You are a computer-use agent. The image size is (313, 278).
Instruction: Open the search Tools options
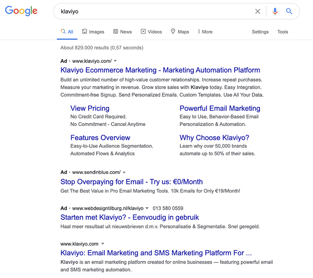(x=283, y=32)
